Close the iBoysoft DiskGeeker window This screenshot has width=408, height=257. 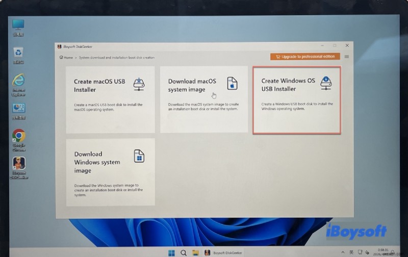pyautogui.click(x=347, y=45)
